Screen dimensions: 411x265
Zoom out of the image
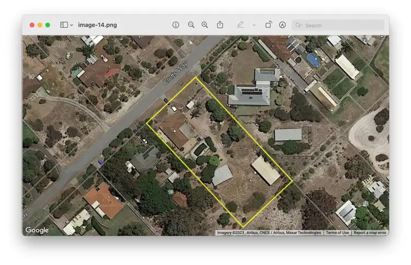pyautogui.click(x=191, y=25)
